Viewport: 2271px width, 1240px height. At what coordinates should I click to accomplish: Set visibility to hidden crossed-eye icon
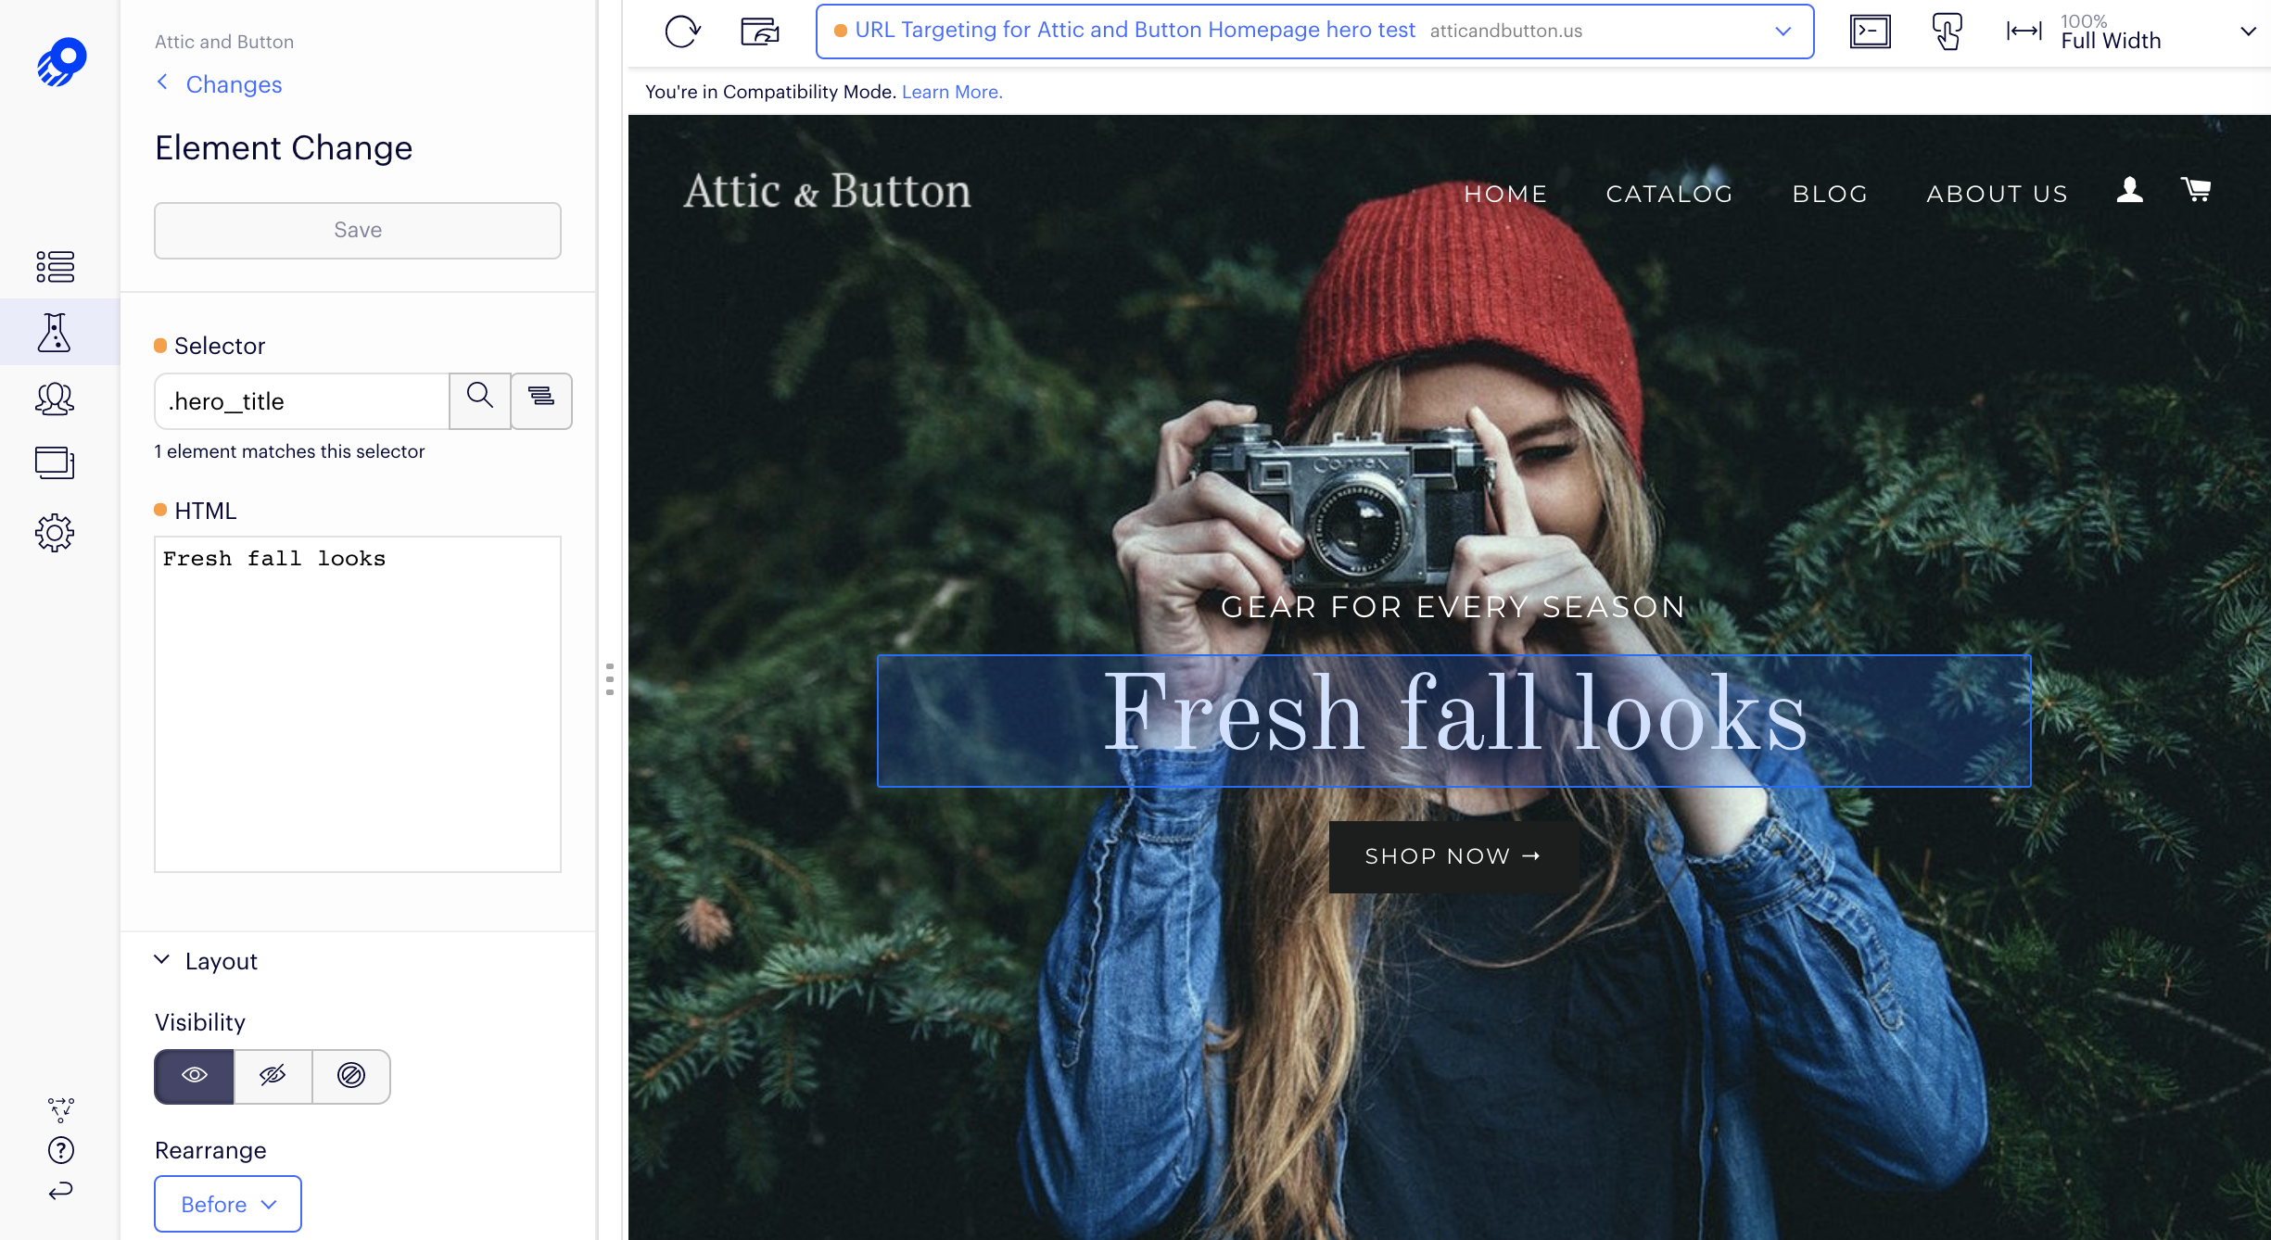click(x=273, y=1076)
